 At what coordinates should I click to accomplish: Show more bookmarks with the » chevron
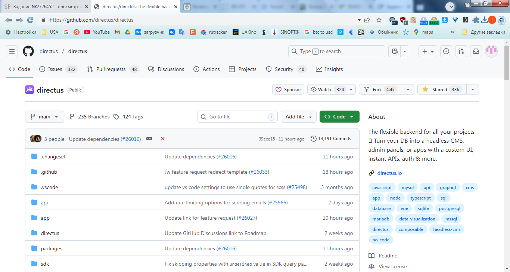pos(453,32)
